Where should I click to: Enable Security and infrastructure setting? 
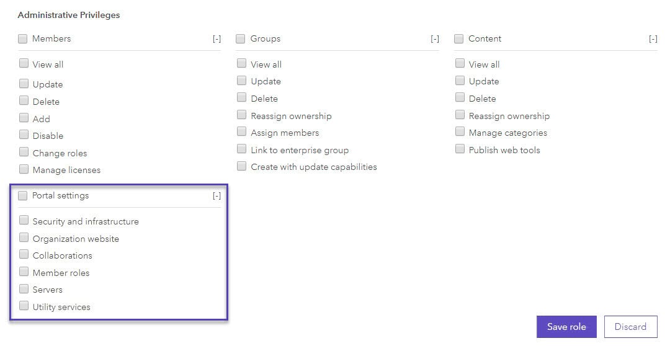(24, 221)
